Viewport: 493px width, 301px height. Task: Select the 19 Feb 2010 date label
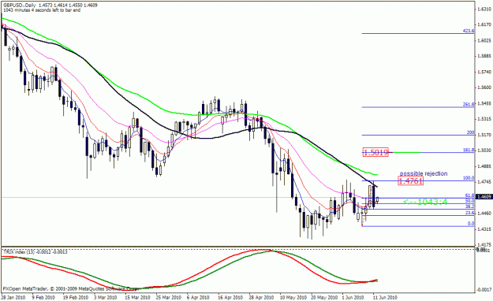76,297
